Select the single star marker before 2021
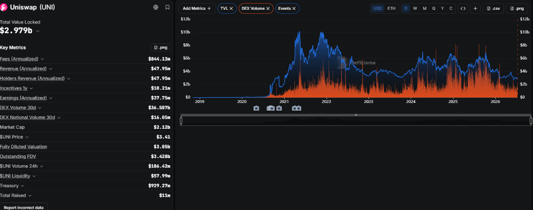 (279, 108)
